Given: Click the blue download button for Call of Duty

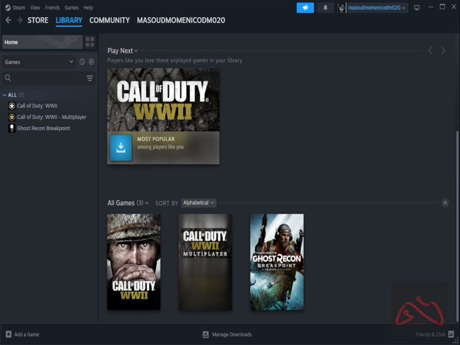Looking at the screenshot, I should coord(121,148).
